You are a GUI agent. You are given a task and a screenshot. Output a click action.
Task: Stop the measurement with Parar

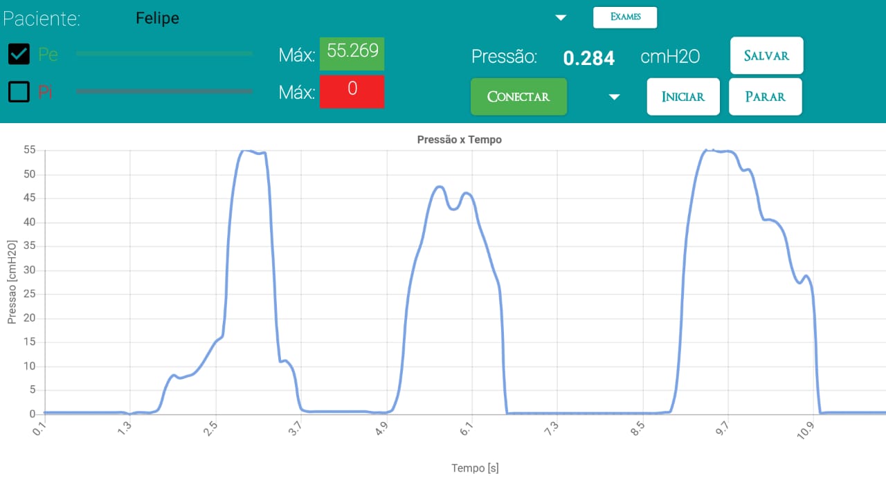pos(765,96)
